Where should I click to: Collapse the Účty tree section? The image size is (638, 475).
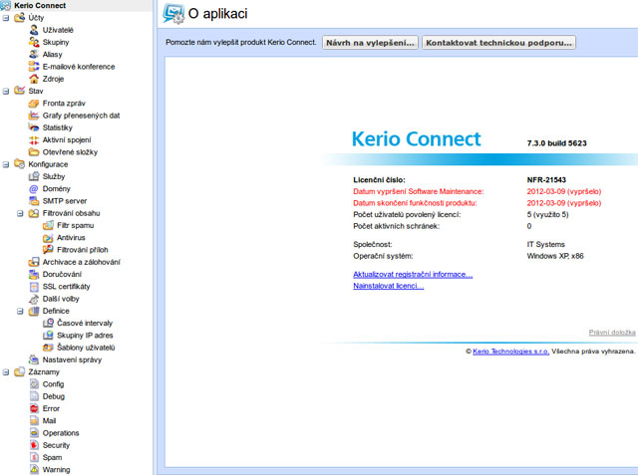click(6, 18)
